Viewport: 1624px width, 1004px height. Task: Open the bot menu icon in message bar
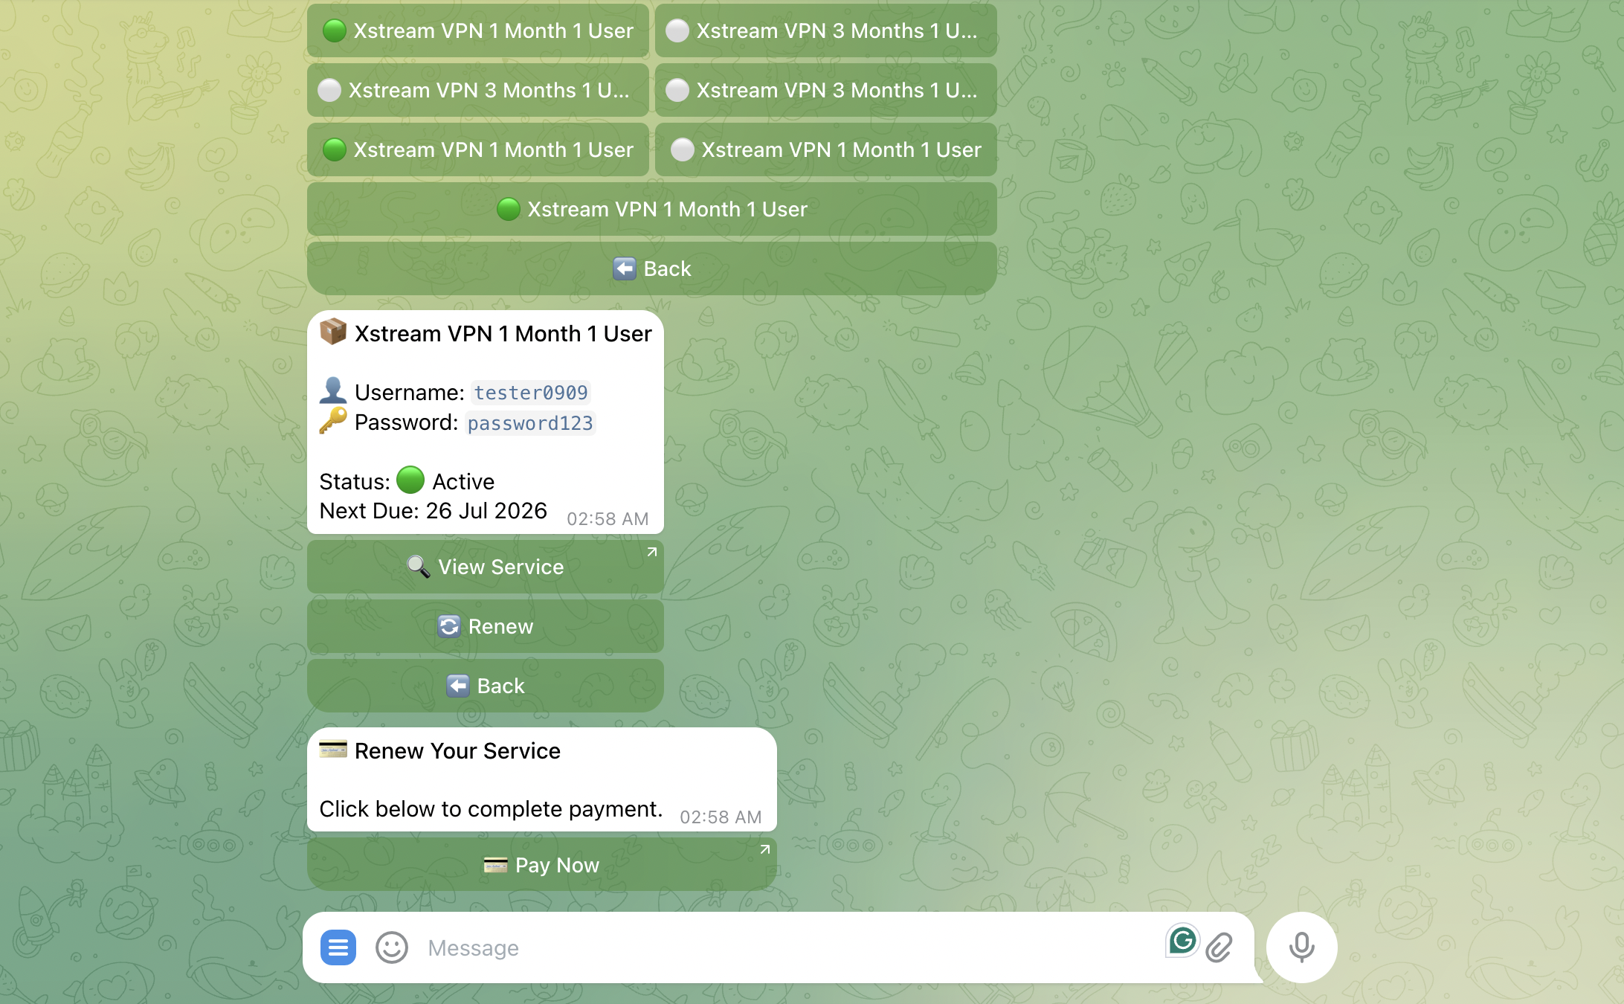(x=338, y=947)
